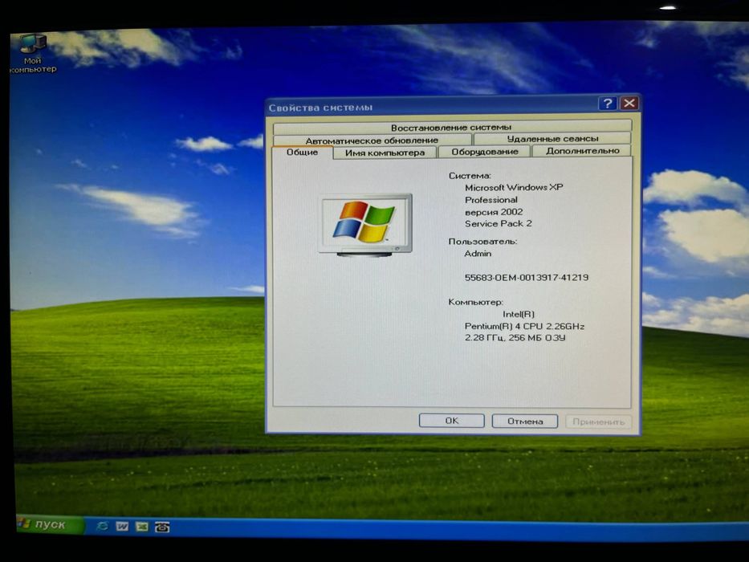Click the Professional edition text
749x562 pixels.
point(491,200)
